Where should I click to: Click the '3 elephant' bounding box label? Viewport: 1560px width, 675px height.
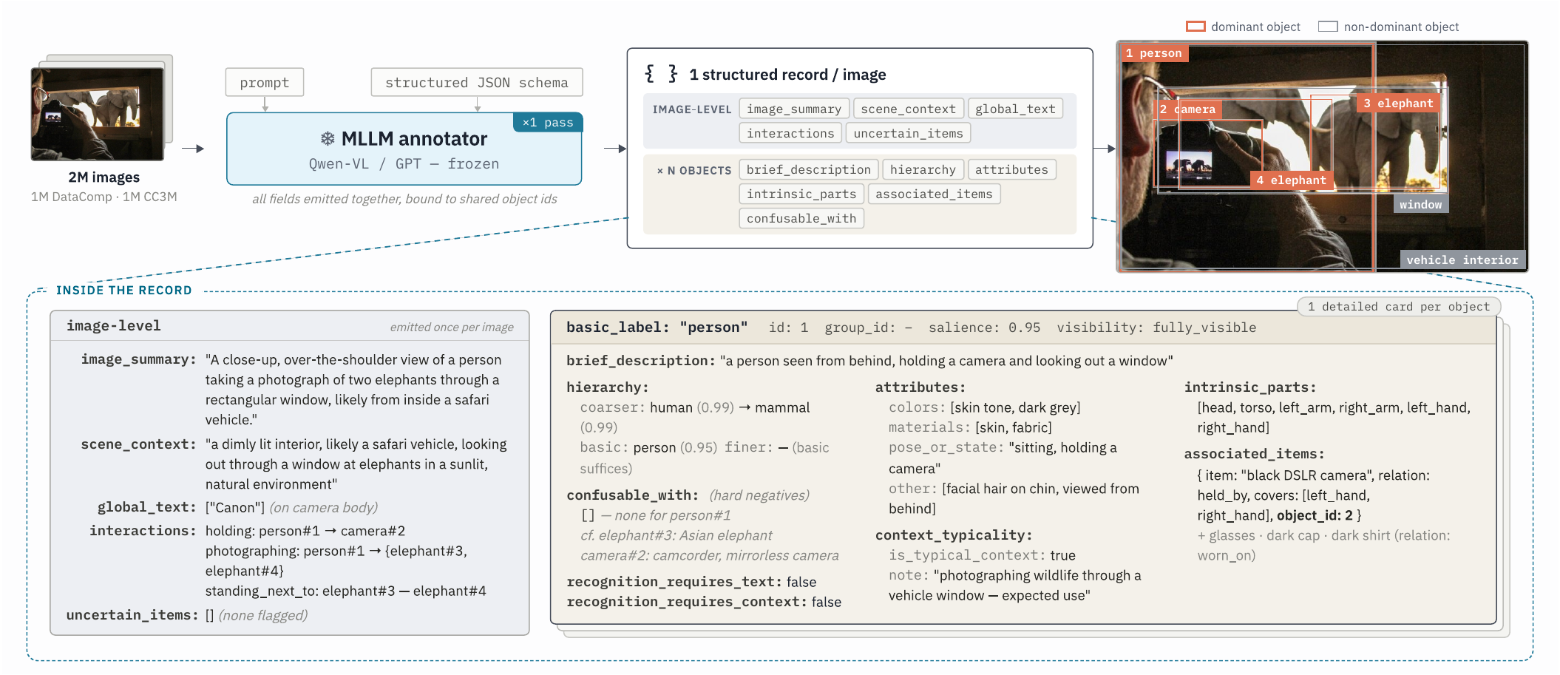[x=1398, y=104]
